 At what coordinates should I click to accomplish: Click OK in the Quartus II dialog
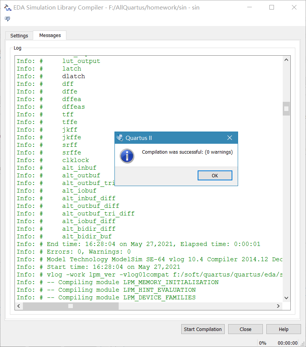point(215,175)
